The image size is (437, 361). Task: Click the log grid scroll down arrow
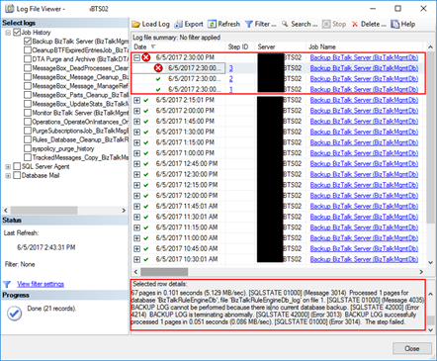(x=430, y=262)
